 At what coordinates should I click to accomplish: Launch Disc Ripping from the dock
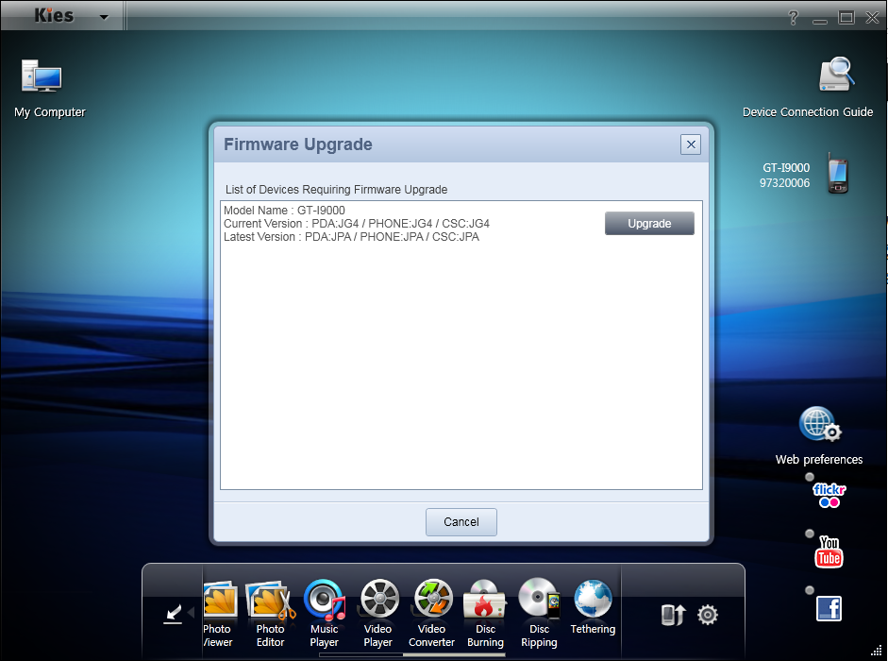[539, 599]
